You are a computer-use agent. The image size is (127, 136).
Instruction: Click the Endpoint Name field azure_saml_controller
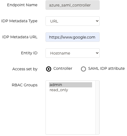[73, 5]
